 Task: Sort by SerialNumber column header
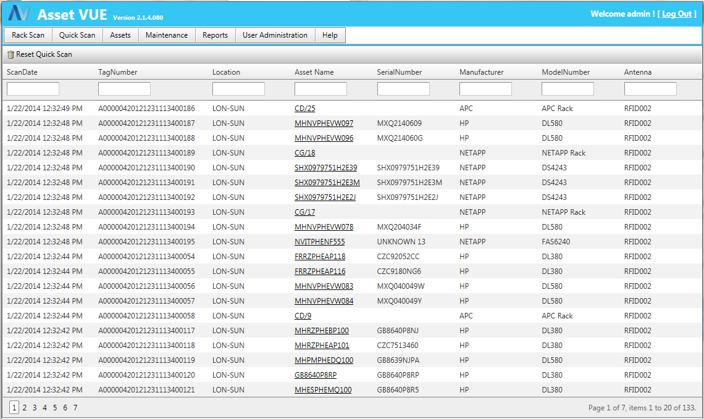click(x=400, y=72)
